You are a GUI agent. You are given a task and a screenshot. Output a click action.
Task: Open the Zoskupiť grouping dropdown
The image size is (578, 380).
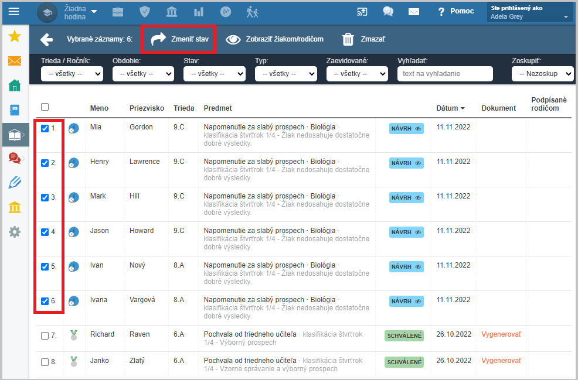(543, 74)
